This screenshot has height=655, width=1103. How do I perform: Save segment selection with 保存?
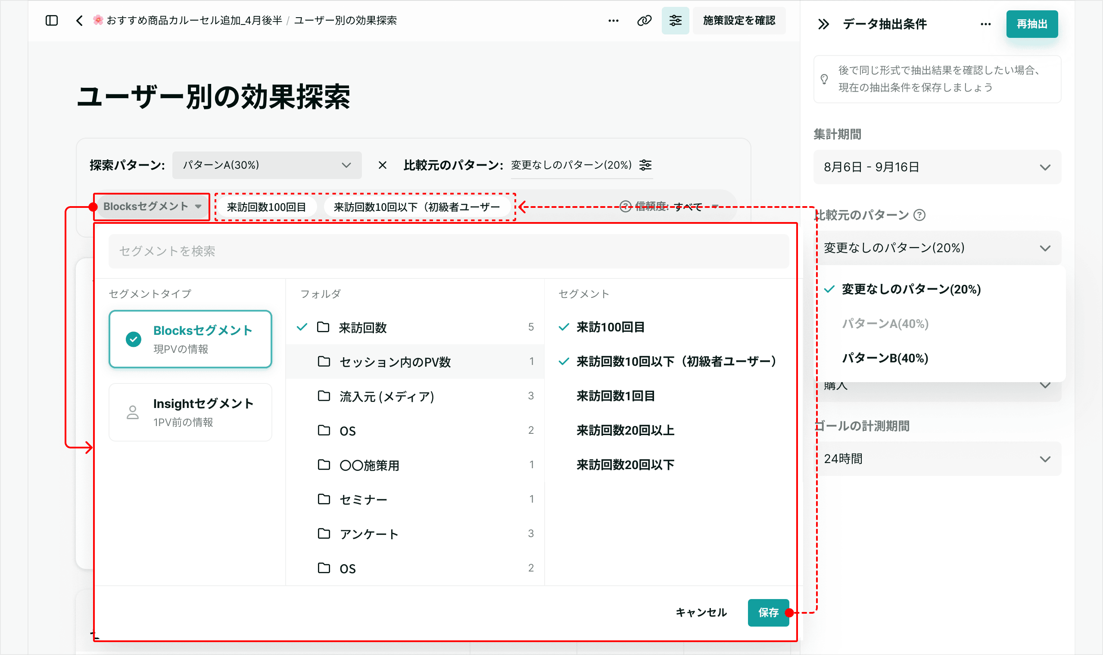coord(769,613)
